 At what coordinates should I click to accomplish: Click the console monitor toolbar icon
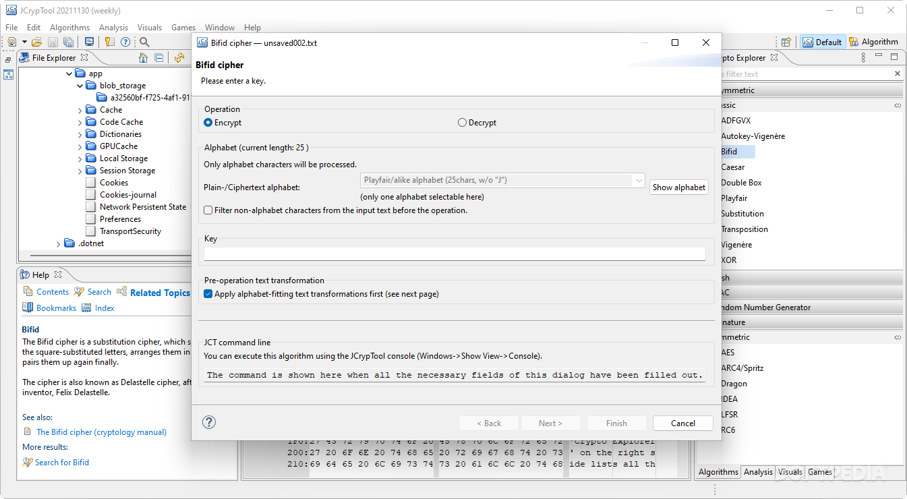pyautogui.click(x=89, y=42)
